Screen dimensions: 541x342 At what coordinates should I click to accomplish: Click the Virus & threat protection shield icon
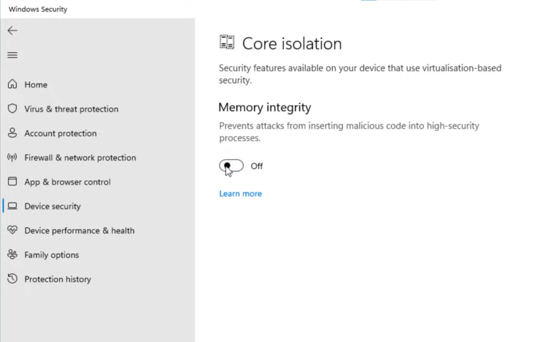point(12,109)
